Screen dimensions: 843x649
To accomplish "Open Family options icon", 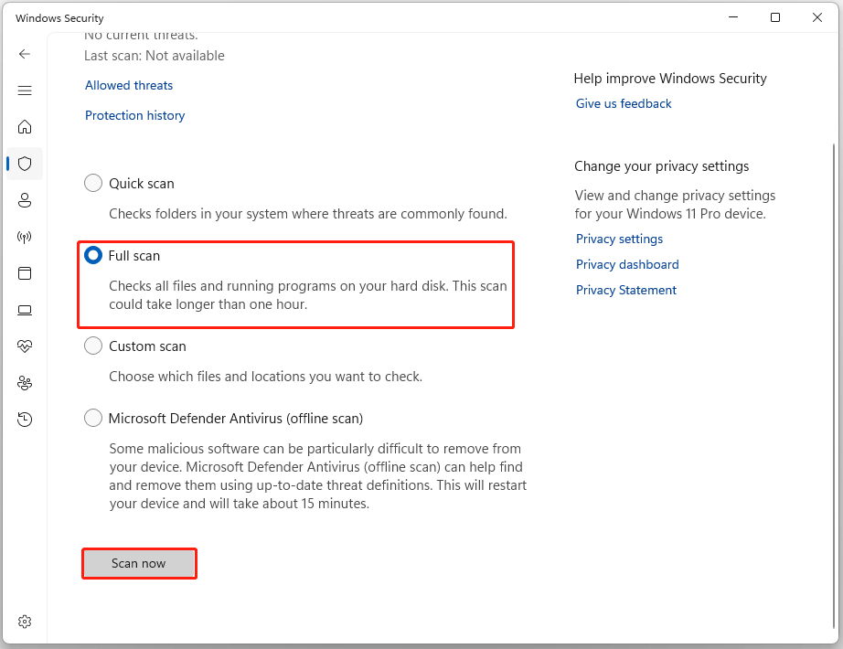I will coord(24,383).
